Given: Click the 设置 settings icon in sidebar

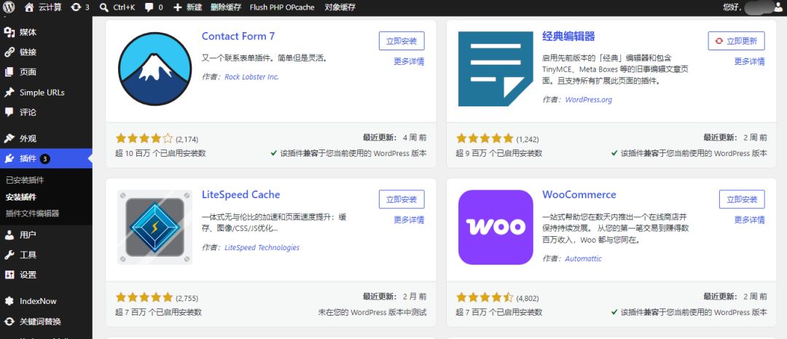Looking at the screenshot, I should 9,275.
